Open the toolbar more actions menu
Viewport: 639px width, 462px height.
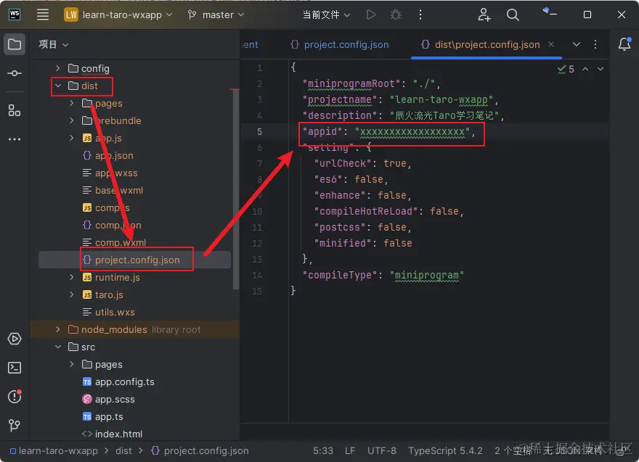tap(420, 15)
